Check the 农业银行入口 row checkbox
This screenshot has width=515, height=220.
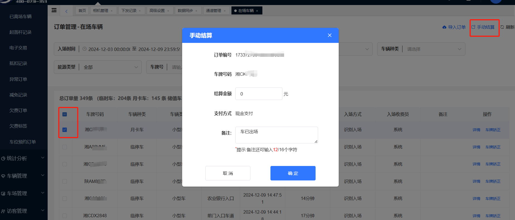pyautogui.click(x=65, y=199)
